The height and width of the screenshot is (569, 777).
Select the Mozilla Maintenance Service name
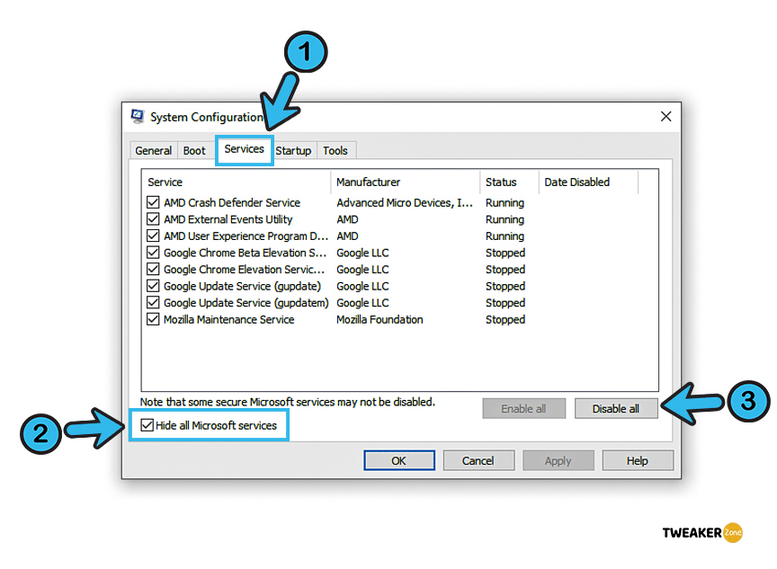(x=229, y=319)
